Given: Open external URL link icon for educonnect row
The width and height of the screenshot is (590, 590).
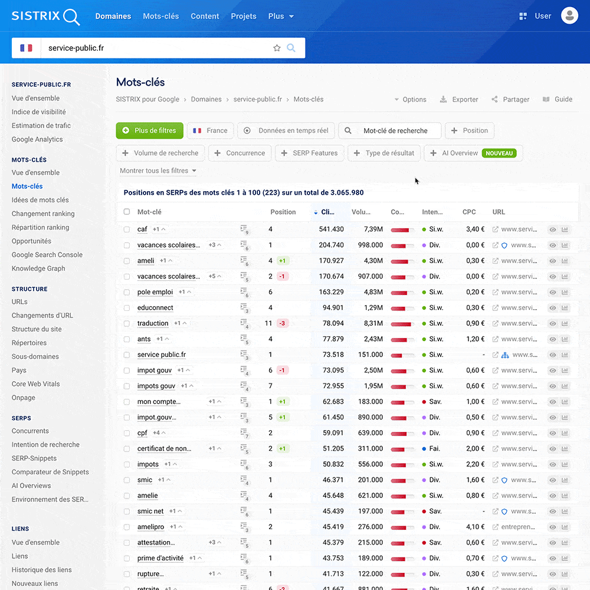Looking at the screenshot, I should [x=496, y=308].
